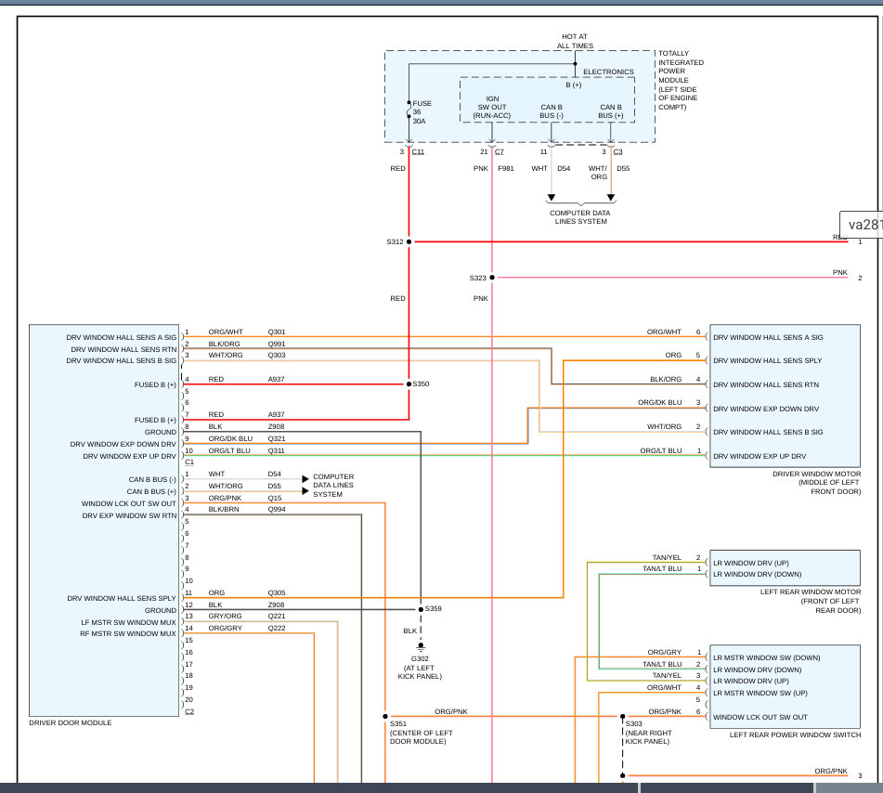Select circuit code Q15
Viewport: 883px width, 793px height.
[275, 498]
